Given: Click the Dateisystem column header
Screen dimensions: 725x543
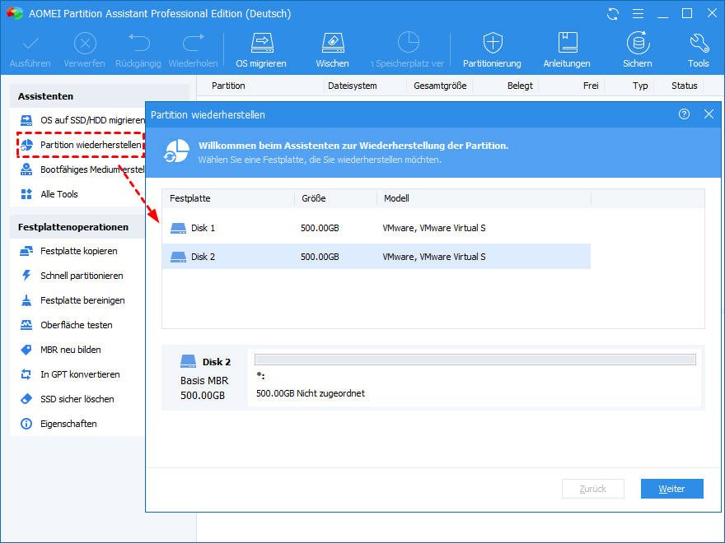Looking at the screenshot, I should point(353,86).
